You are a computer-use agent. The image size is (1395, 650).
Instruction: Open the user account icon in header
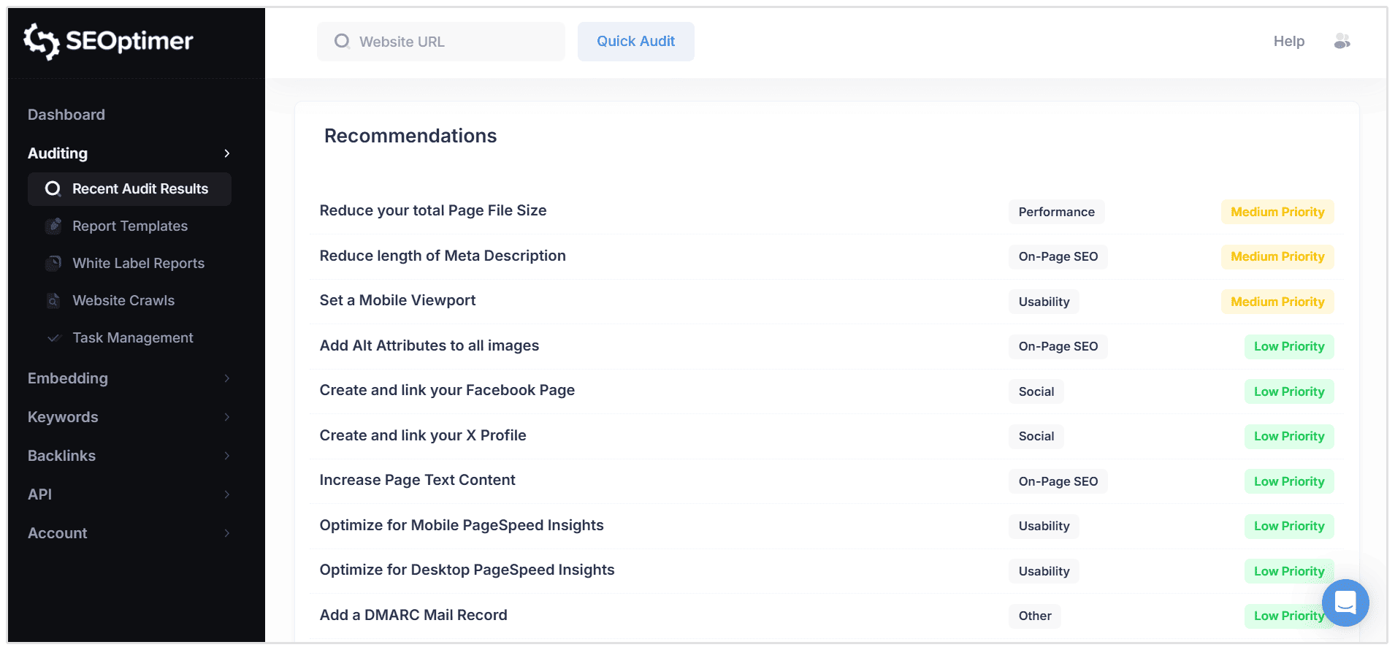(x=1342, y=42)
